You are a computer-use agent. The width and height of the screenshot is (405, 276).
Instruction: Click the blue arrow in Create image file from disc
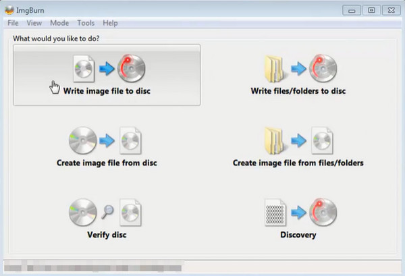(x=107, y=141)
